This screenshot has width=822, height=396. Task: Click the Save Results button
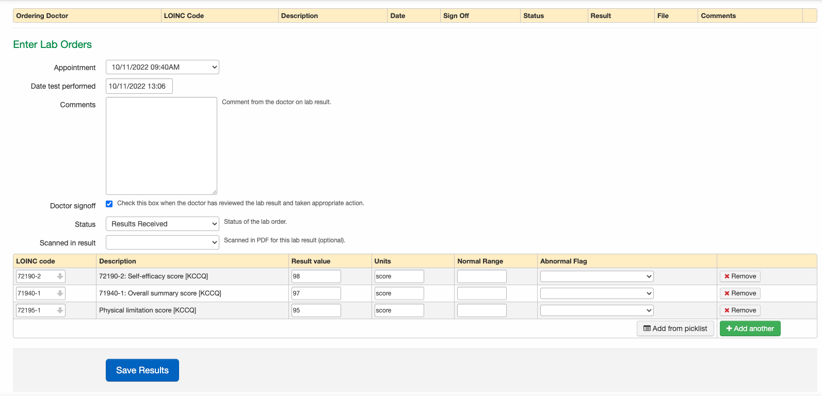[x=142, y=370]
